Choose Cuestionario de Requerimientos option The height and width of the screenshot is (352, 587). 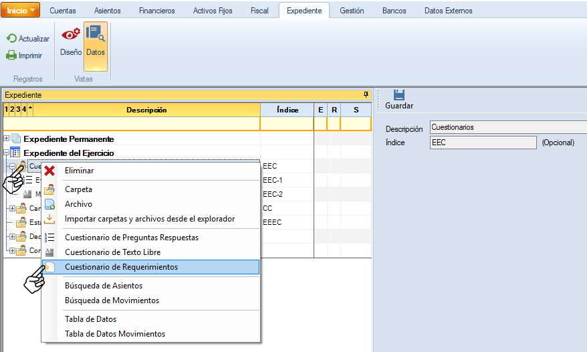point(121,267)
